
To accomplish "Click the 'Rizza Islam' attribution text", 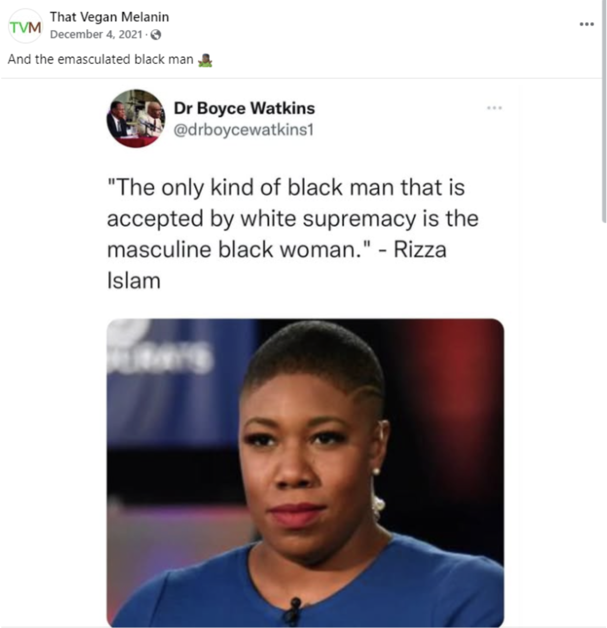I will [277, 265].
